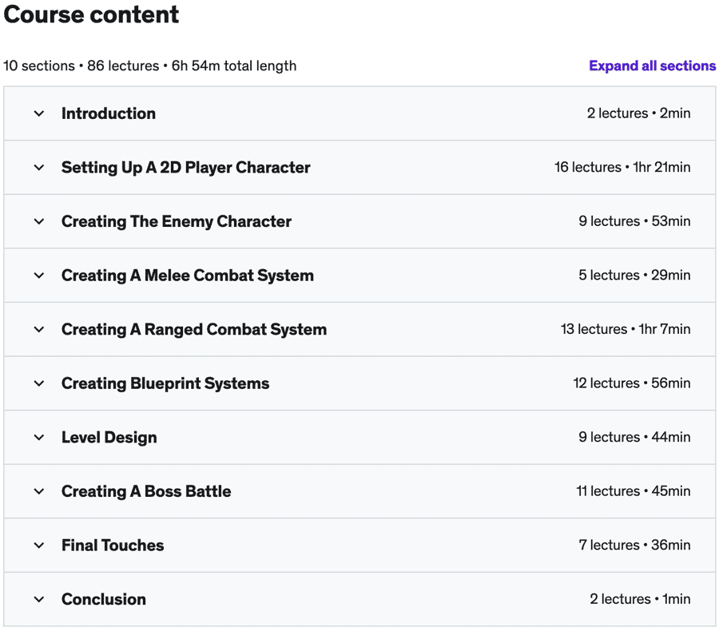Select Creating The Enemy Character title

[177, 222]
